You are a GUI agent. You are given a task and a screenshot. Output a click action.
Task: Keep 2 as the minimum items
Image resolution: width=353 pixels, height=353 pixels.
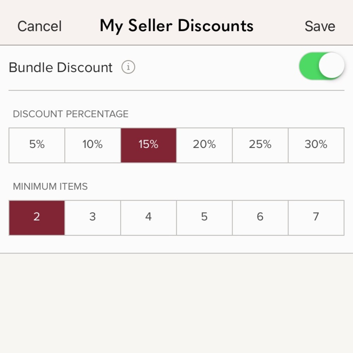pyautogui.click(x=37, y=217)
